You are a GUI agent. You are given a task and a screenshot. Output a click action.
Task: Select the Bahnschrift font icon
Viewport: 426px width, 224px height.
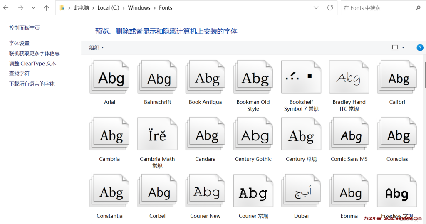point(157,77)
